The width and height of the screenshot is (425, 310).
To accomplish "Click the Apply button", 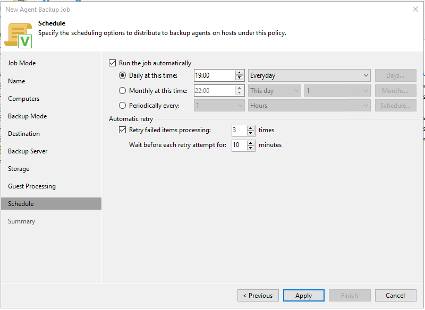I will point(304,296).
